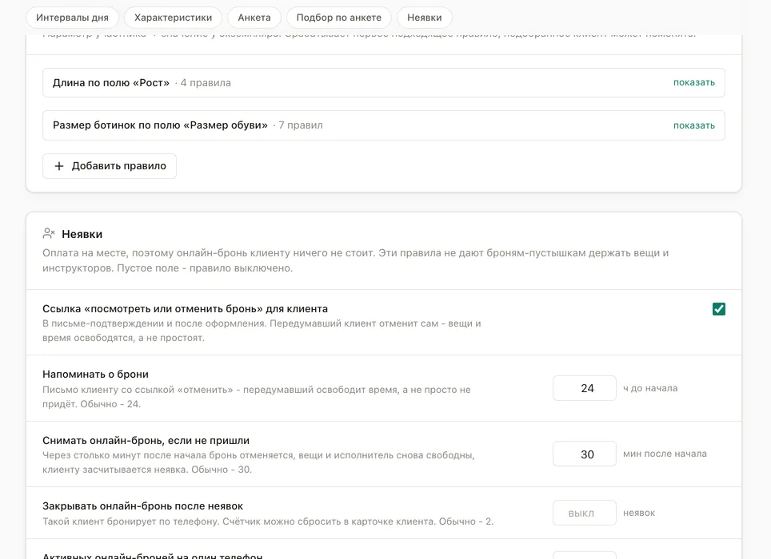
Task: Click the «Закрывать онлайн-бронь после неявок» label
Action: click(x=143, y=506)
